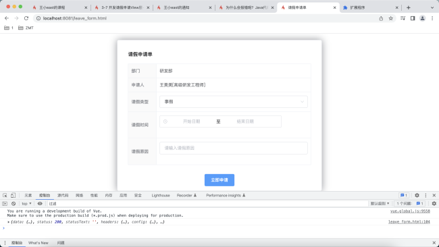The height and width of the screenshot is (247, 439).
Task: Toggle the live expression eye icon
Action: pyautogui.click(x=40, y=203)
